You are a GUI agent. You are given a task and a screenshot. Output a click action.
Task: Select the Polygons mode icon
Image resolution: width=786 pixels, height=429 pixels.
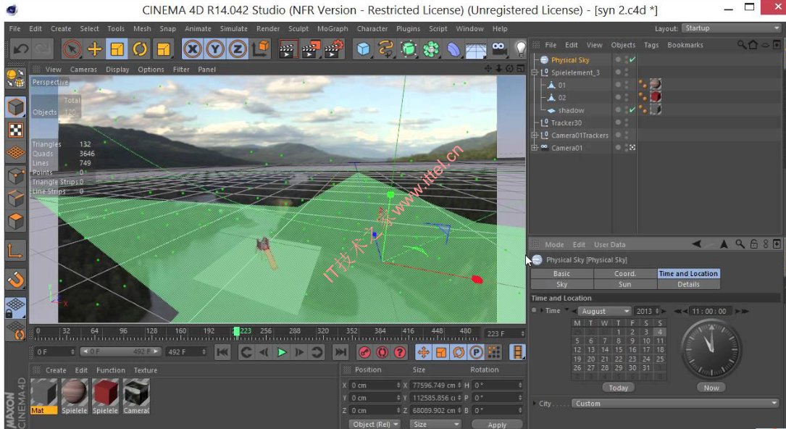click(x=15, y=221)
